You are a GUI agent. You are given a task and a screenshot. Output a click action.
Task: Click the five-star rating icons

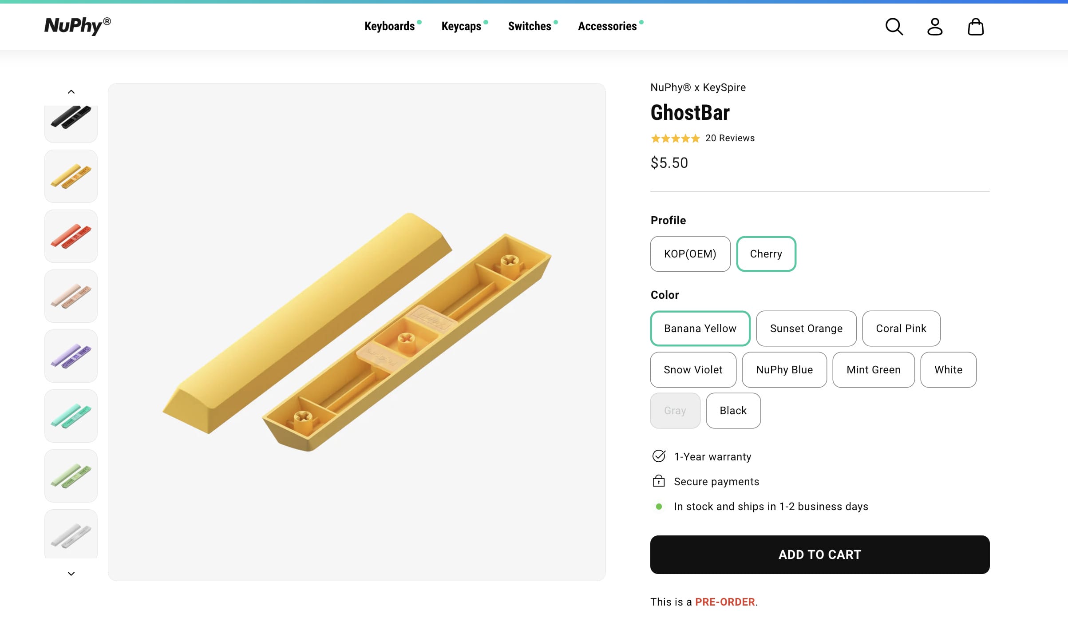click(x=675, y=138)
